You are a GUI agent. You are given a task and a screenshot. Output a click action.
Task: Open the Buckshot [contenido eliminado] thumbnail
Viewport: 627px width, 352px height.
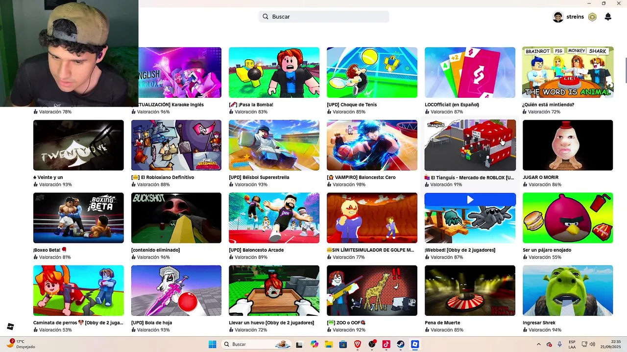click(x=176, y=218)
